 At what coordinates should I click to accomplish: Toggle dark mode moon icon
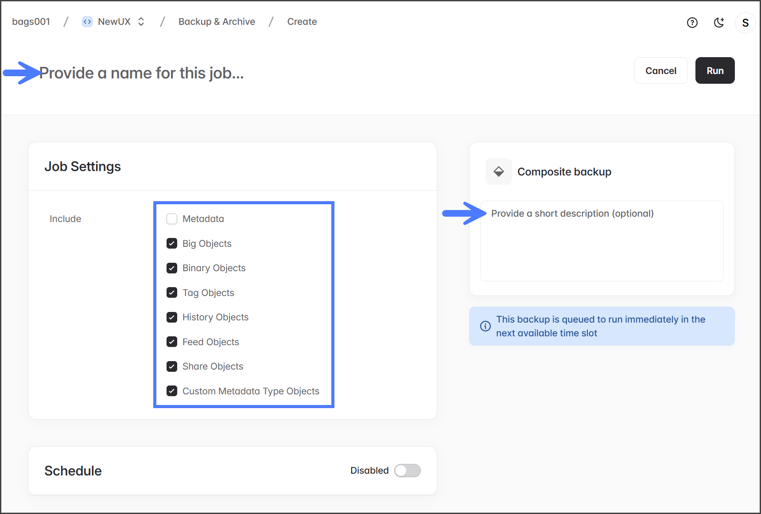point(719,23)
